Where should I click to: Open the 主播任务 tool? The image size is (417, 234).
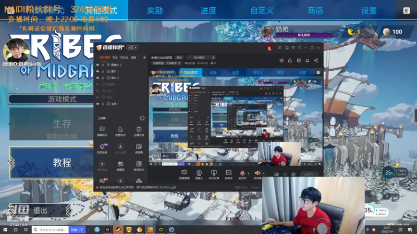click(x=139, y=131)
